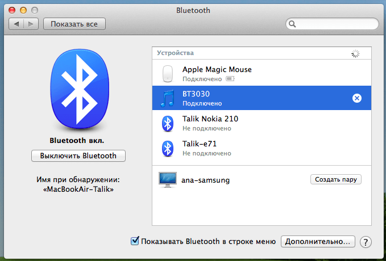Click the back navigation arrow
386x261 pixels.
point(16,24)
